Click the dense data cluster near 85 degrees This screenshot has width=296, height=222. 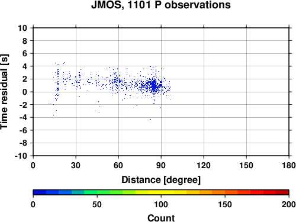click(x=154, y=85)
